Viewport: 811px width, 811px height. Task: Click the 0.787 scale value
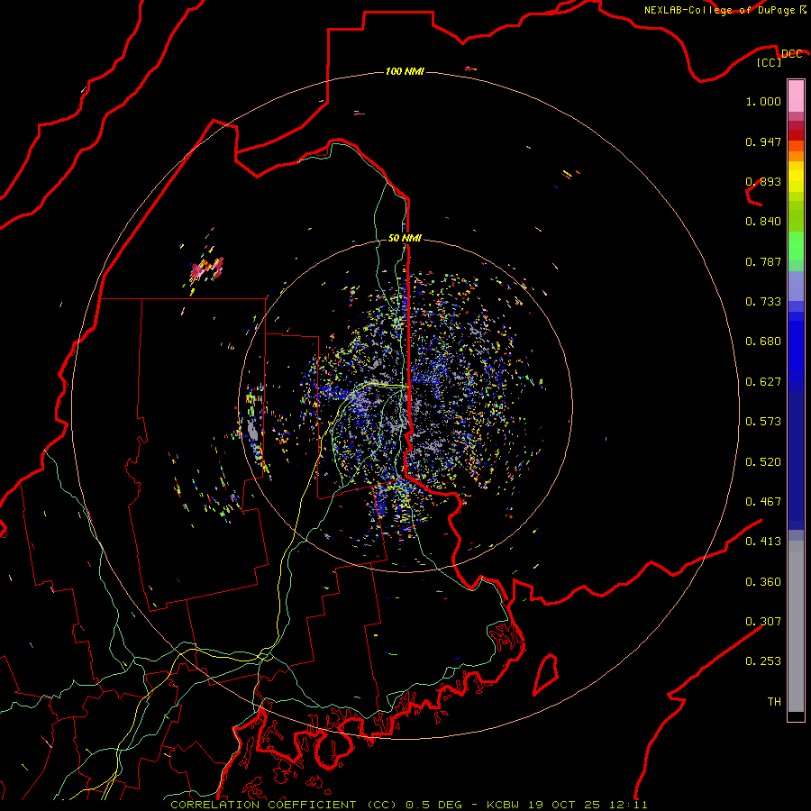tap(763, 261)
